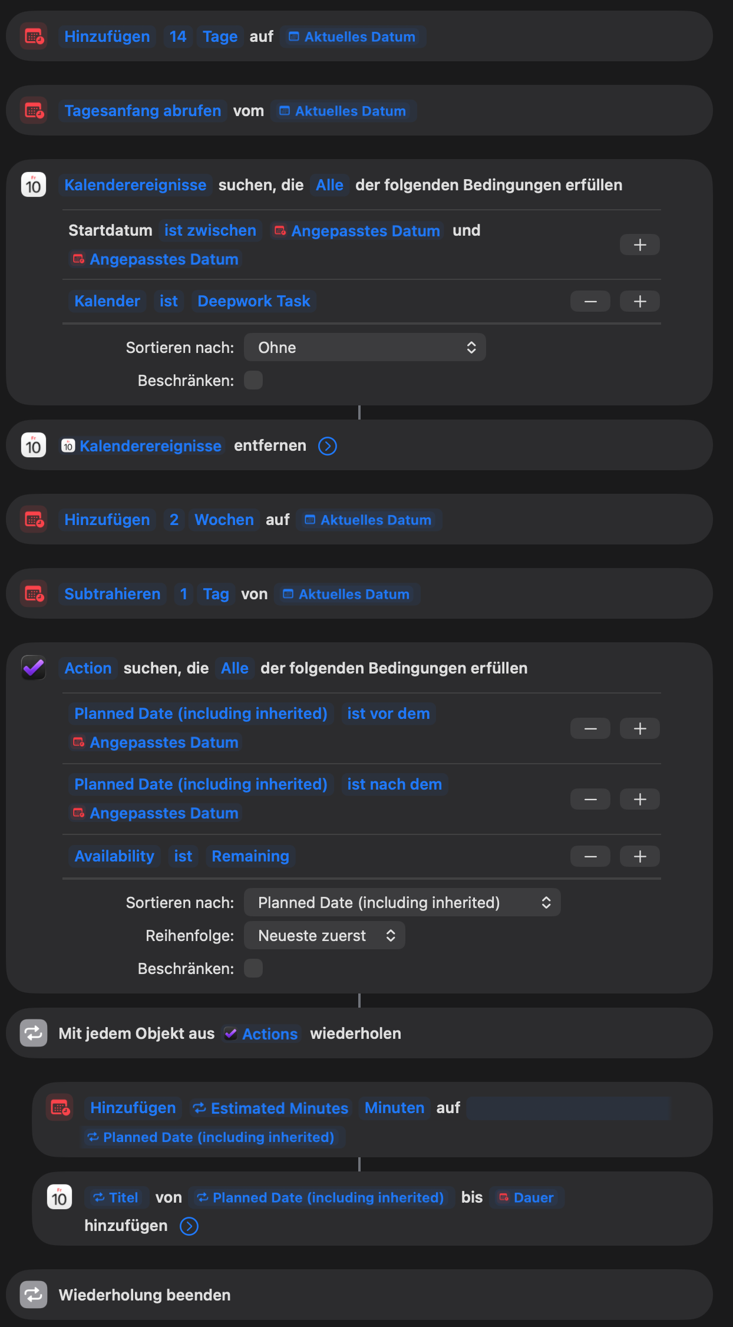The height and width of the screenshot is (1327, 733).
Task: Click the calendar icon of the 'Kalenderereignisse suchen' action
Action: click(x=34, y=185)
